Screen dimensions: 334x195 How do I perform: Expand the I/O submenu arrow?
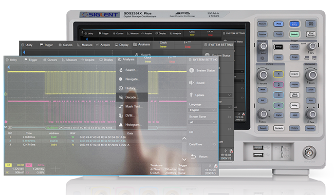point(214,132)
